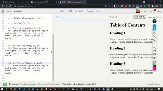The height and width of the screenshot is (91, 163).
Task: Click the div id="toc" line in HTML editor
Action: tap(20, 23)
